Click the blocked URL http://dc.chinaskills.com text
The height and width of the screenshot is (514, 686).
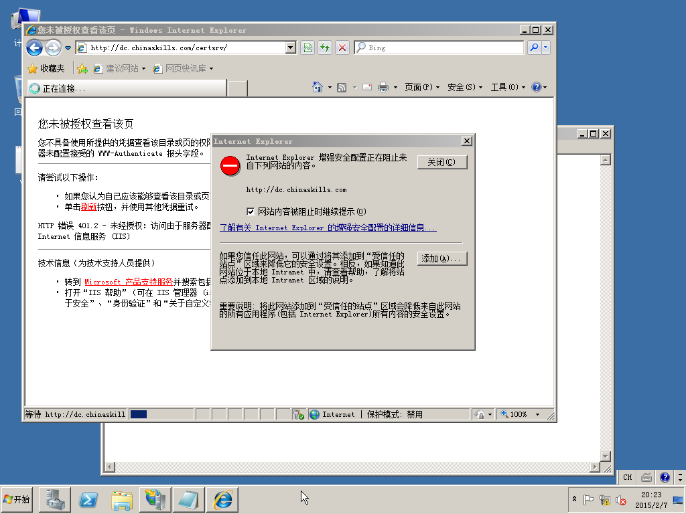coord(296,189)
